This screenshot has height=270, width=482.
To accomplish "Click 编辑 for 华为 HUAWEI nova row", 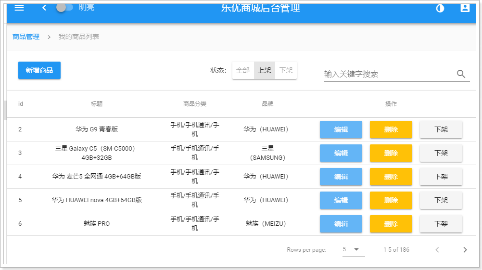I will (x=341, y=200).
